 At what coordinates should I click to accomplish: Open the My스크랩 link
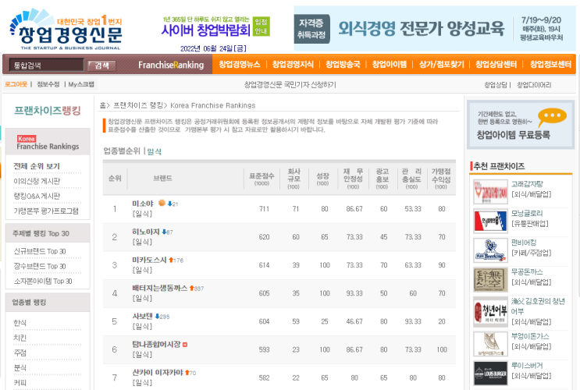[x=81, y=84]
